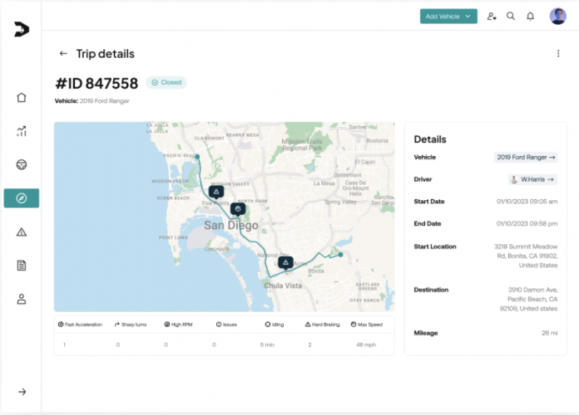Click the route start point in Pacific Beach

(197, 157)
